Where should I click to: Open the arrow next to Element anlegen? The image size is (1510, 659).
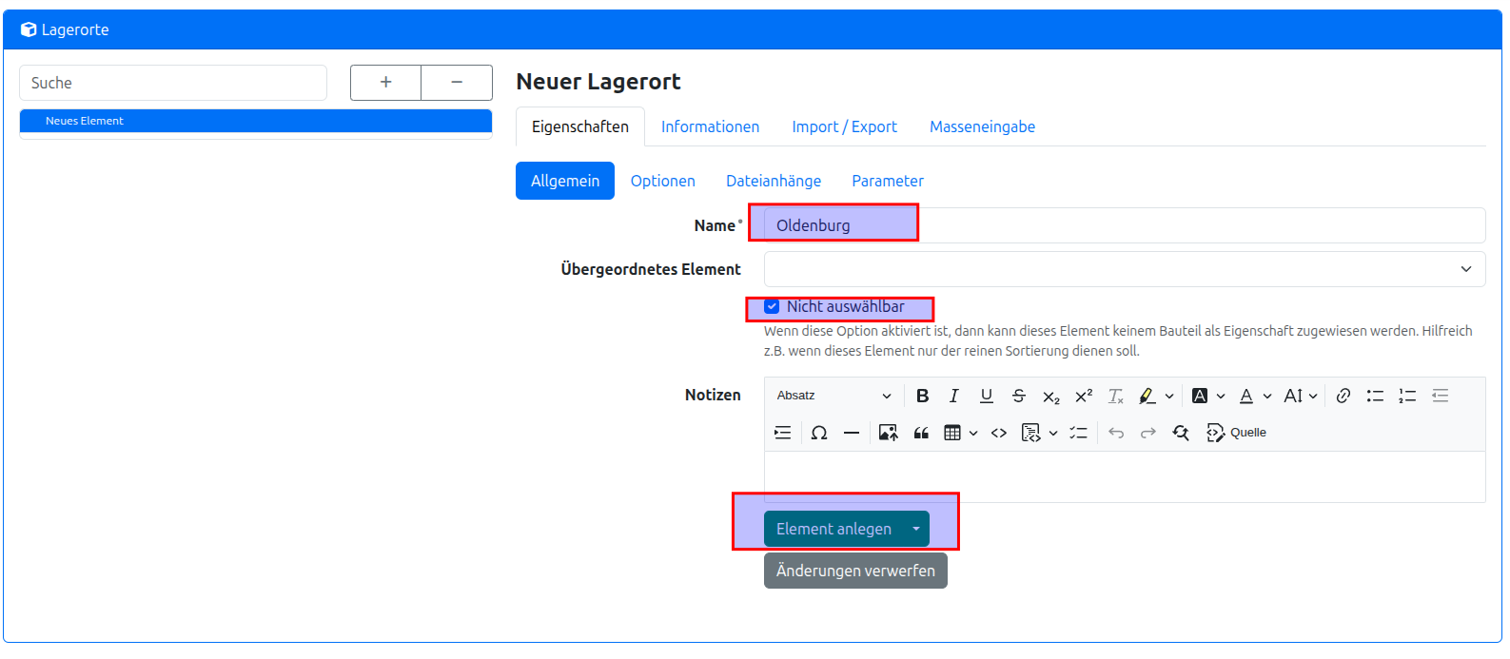point(915,530)
